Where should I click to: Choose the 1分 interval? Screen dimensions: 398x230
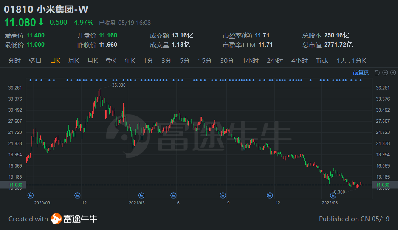pyautogui.click(x=148, y=61)
